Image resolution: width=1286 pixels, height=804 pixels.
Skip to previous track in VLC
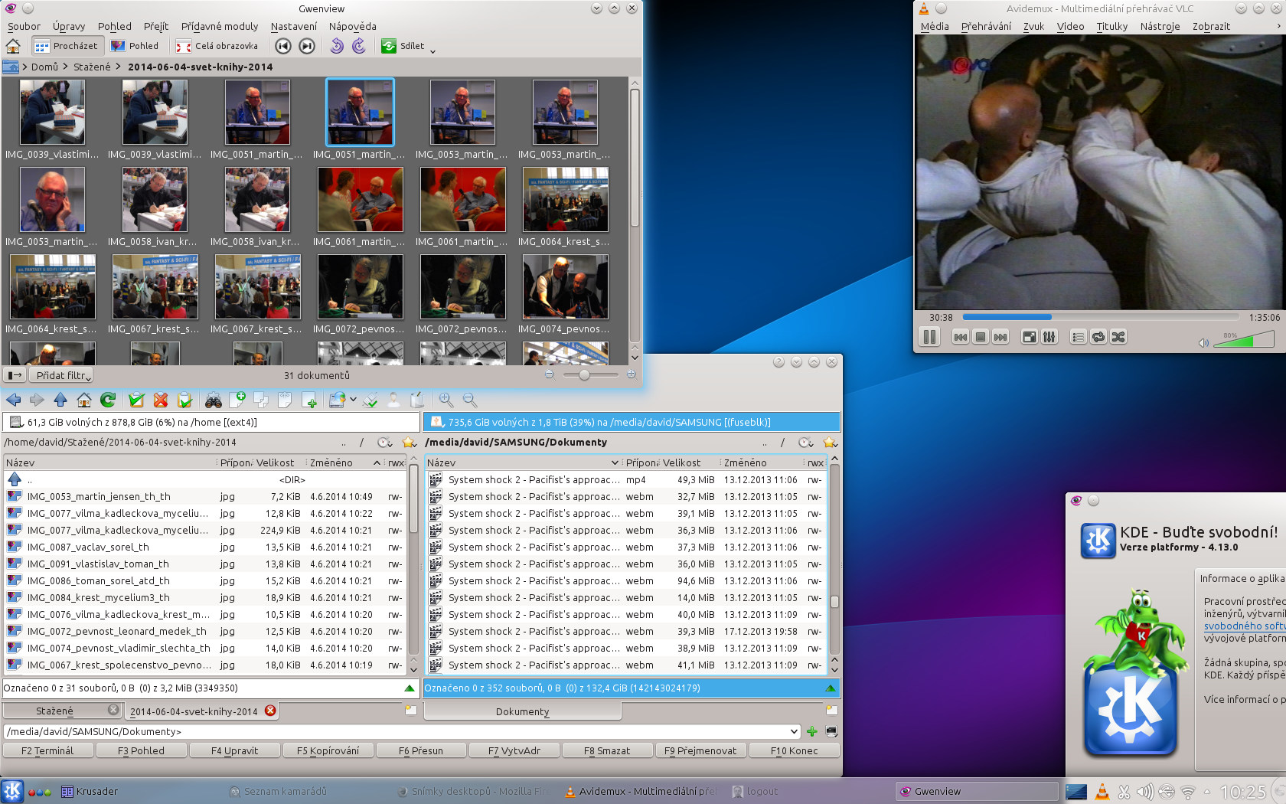(960, 337)
